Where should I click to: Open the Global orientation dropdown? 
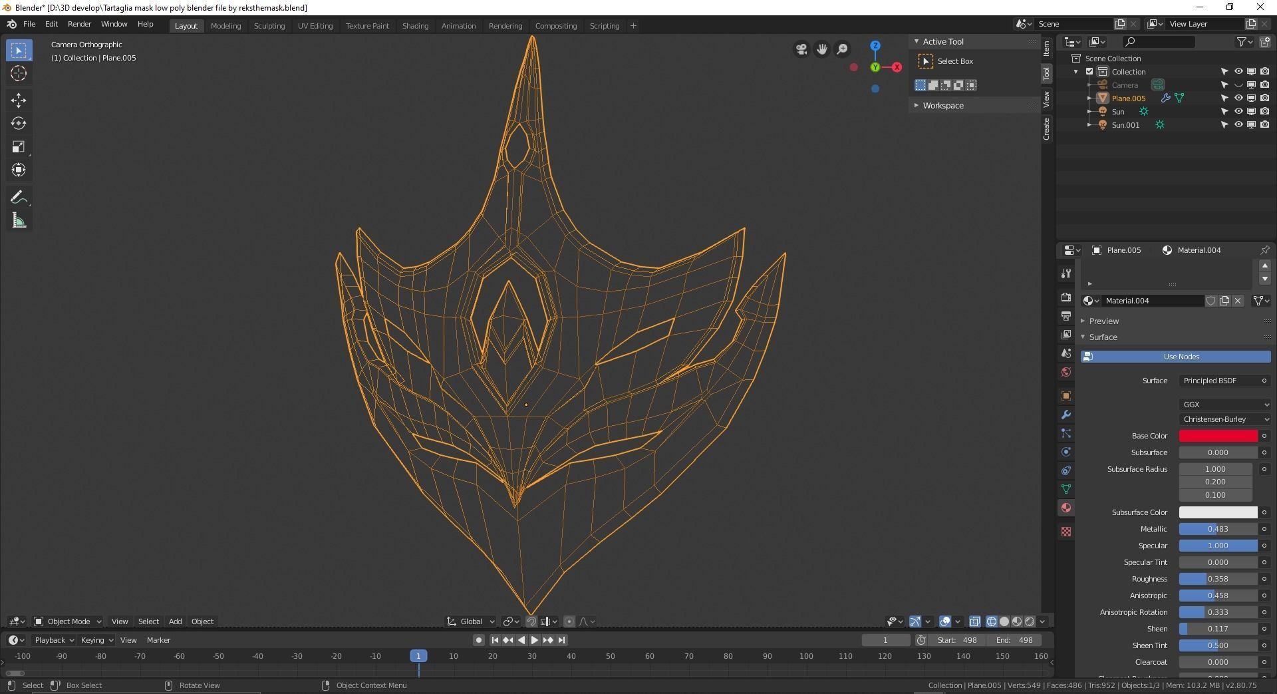(471, 621)
